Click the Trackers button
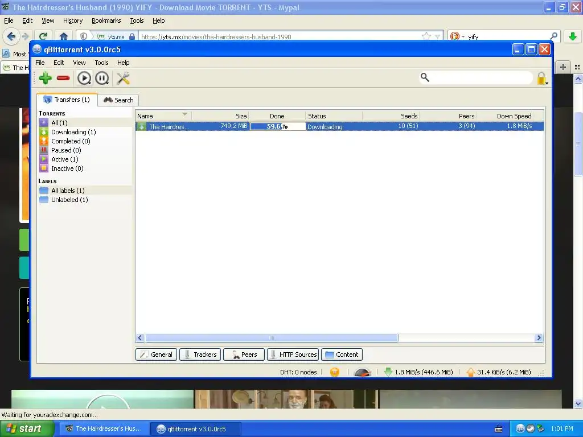The width and height of the screenshot is (583, 437). tap(200, 354)
